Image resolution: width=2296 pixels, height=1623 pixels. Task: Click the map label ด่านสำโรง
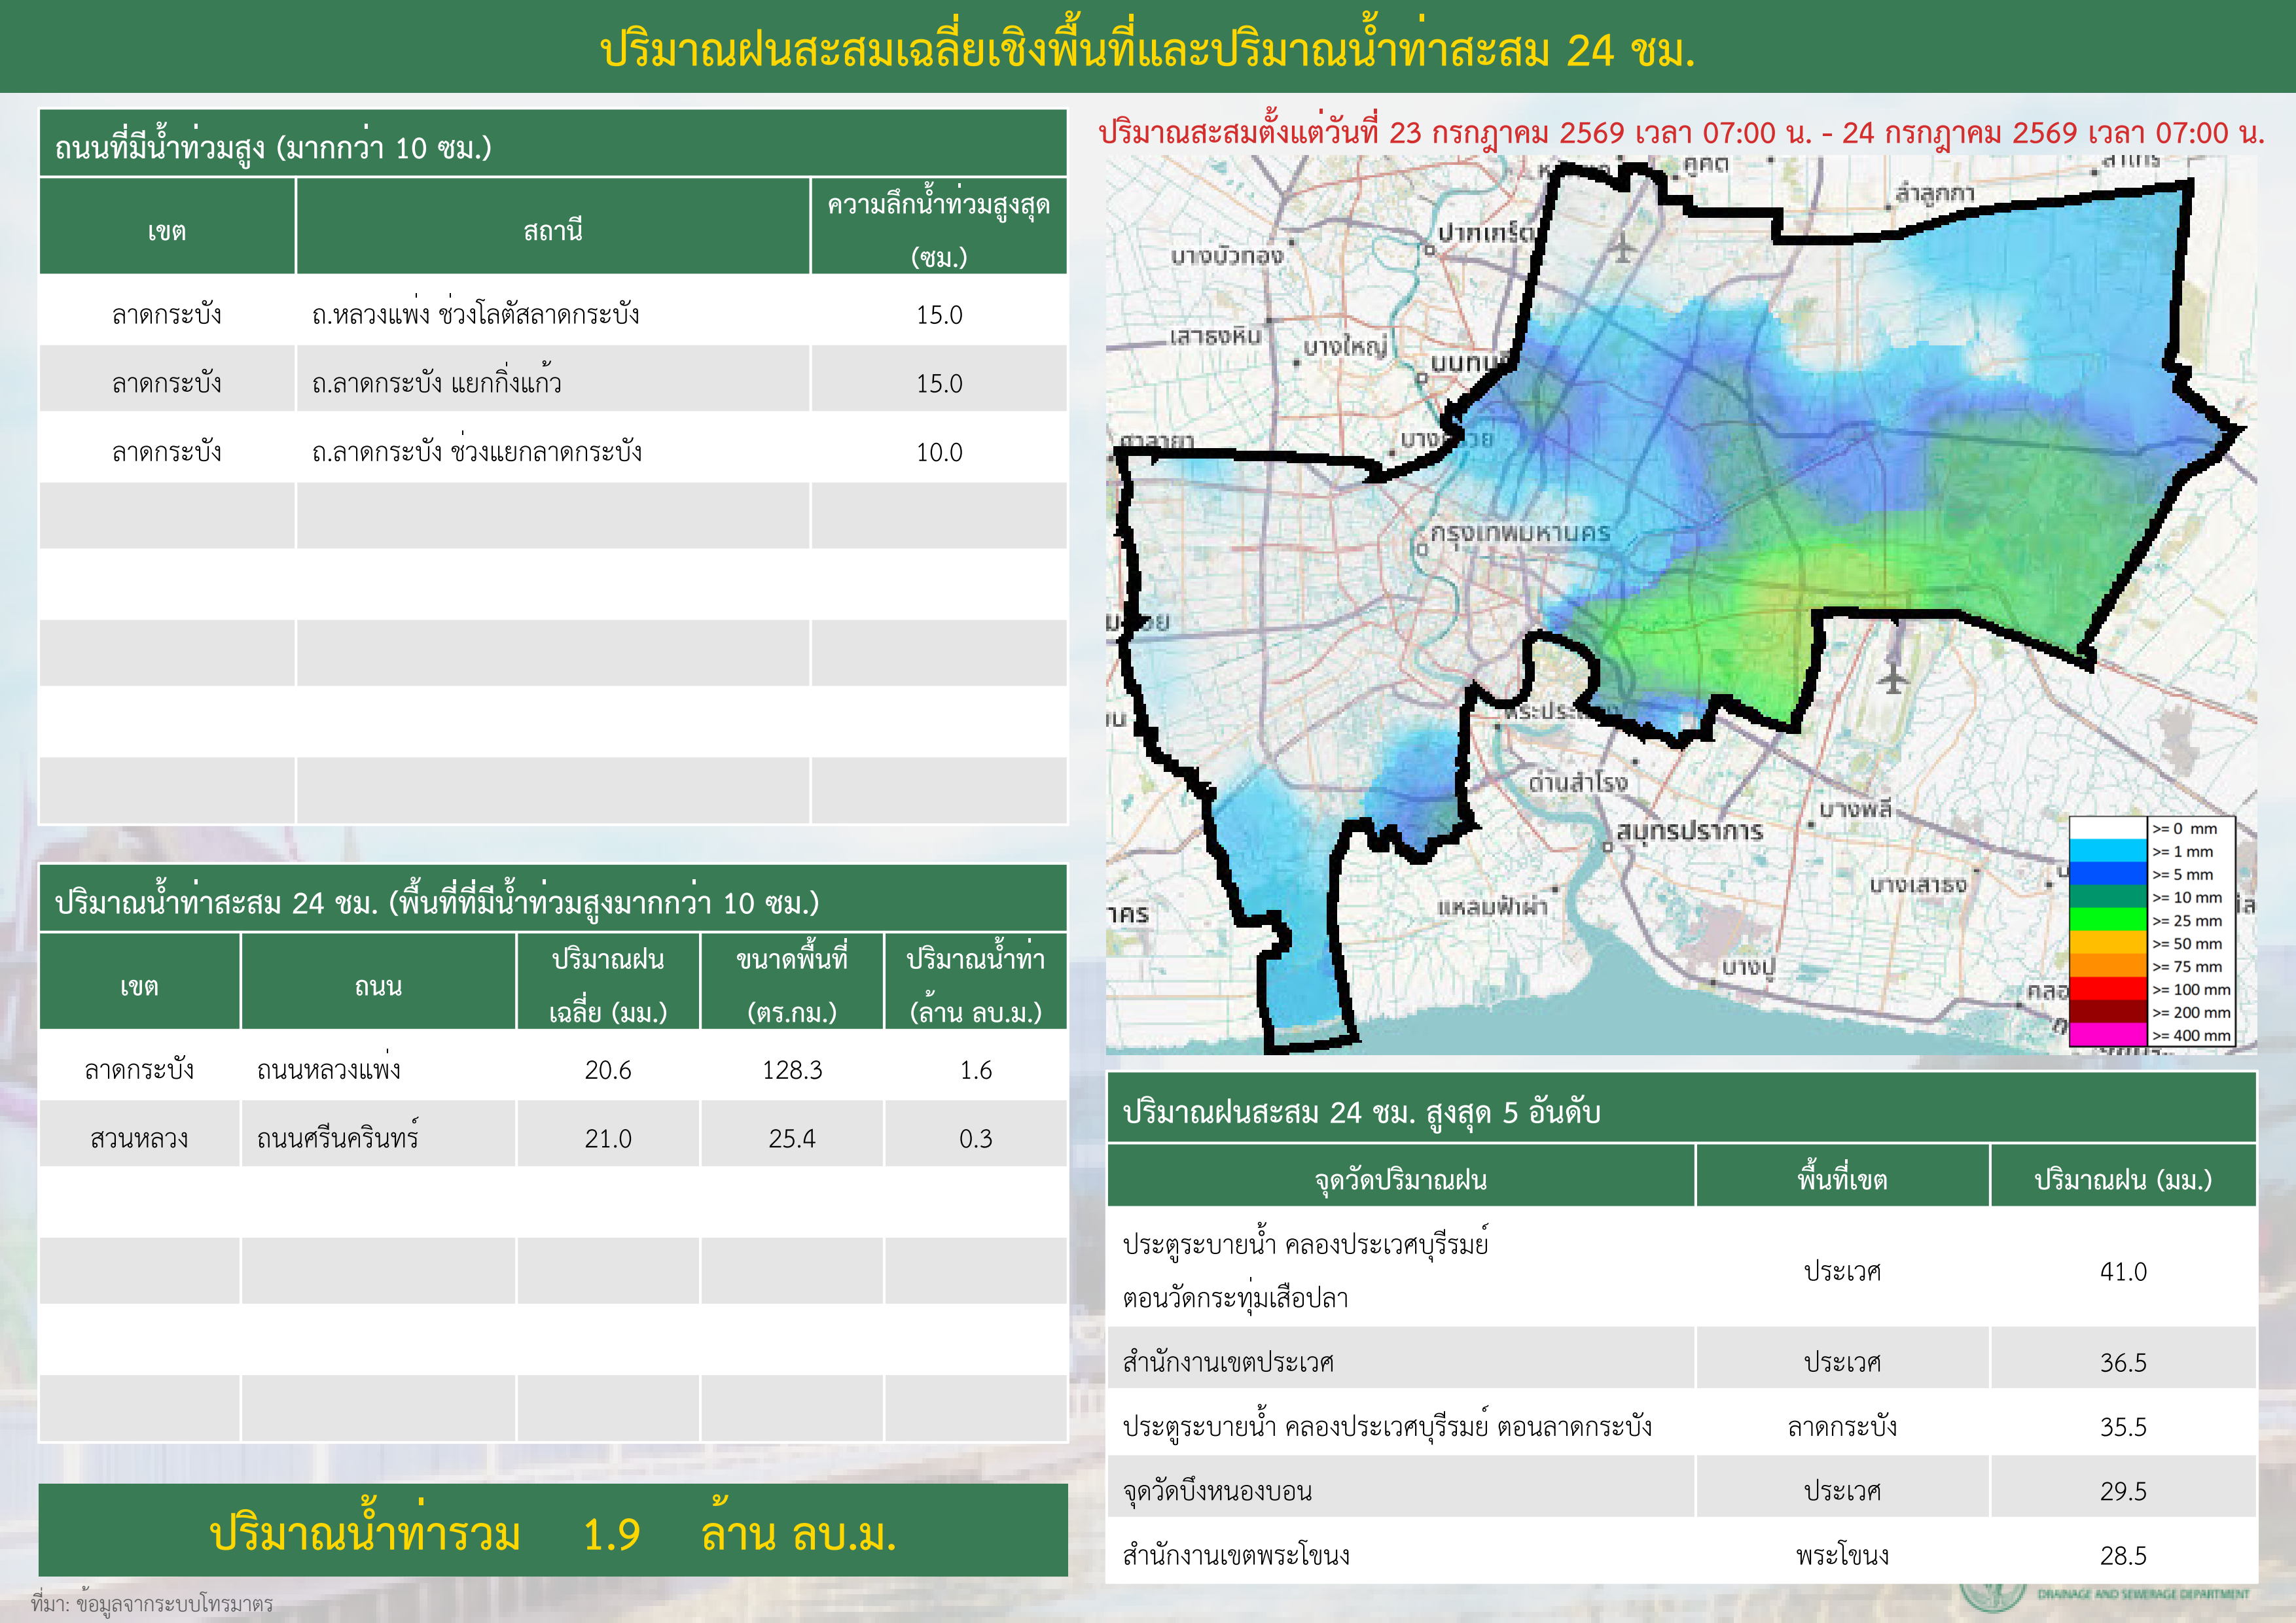(x=1578, y=782)
